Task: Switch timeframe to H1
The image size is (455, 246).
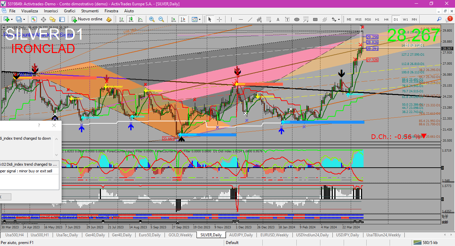Action: coord(377,19)
